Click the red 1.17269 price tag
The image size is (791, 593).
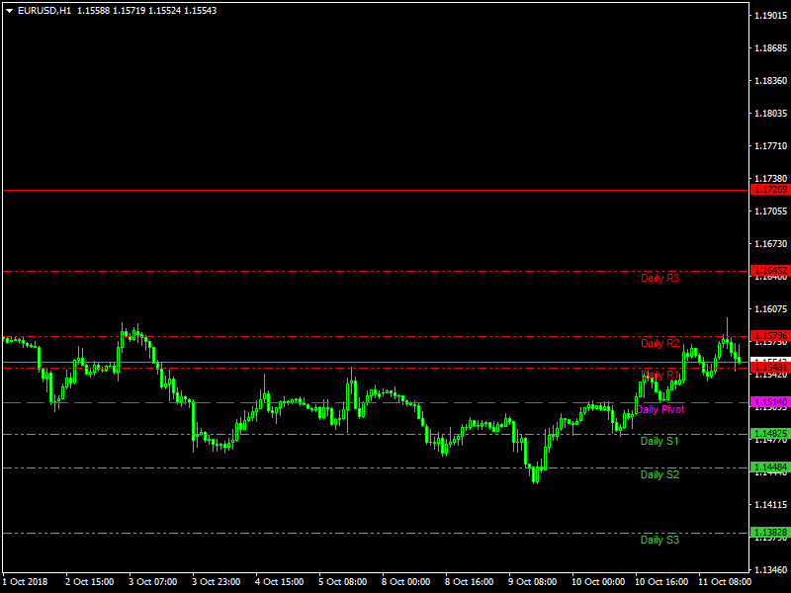tap(770, 189)
